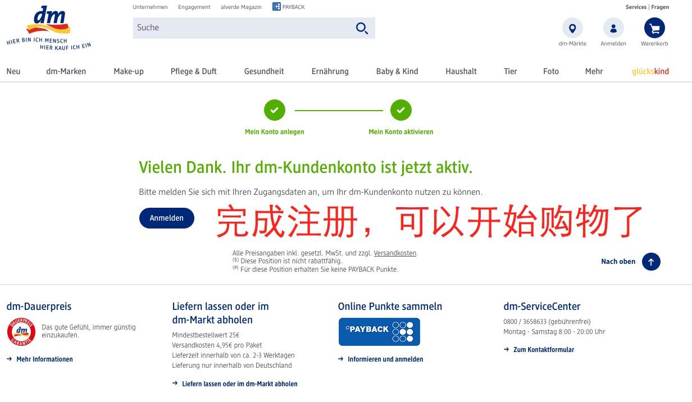Click the dm-Dauerpreis heading
The image size is (692, 402).
[x=39, y=307]
